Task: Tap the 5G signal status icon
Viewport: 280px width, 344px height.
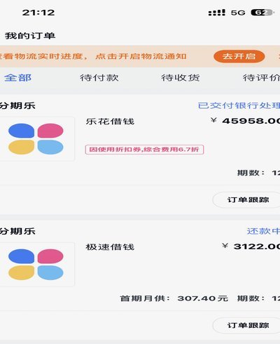Action: pyautogui.click(x=238, y=13)
